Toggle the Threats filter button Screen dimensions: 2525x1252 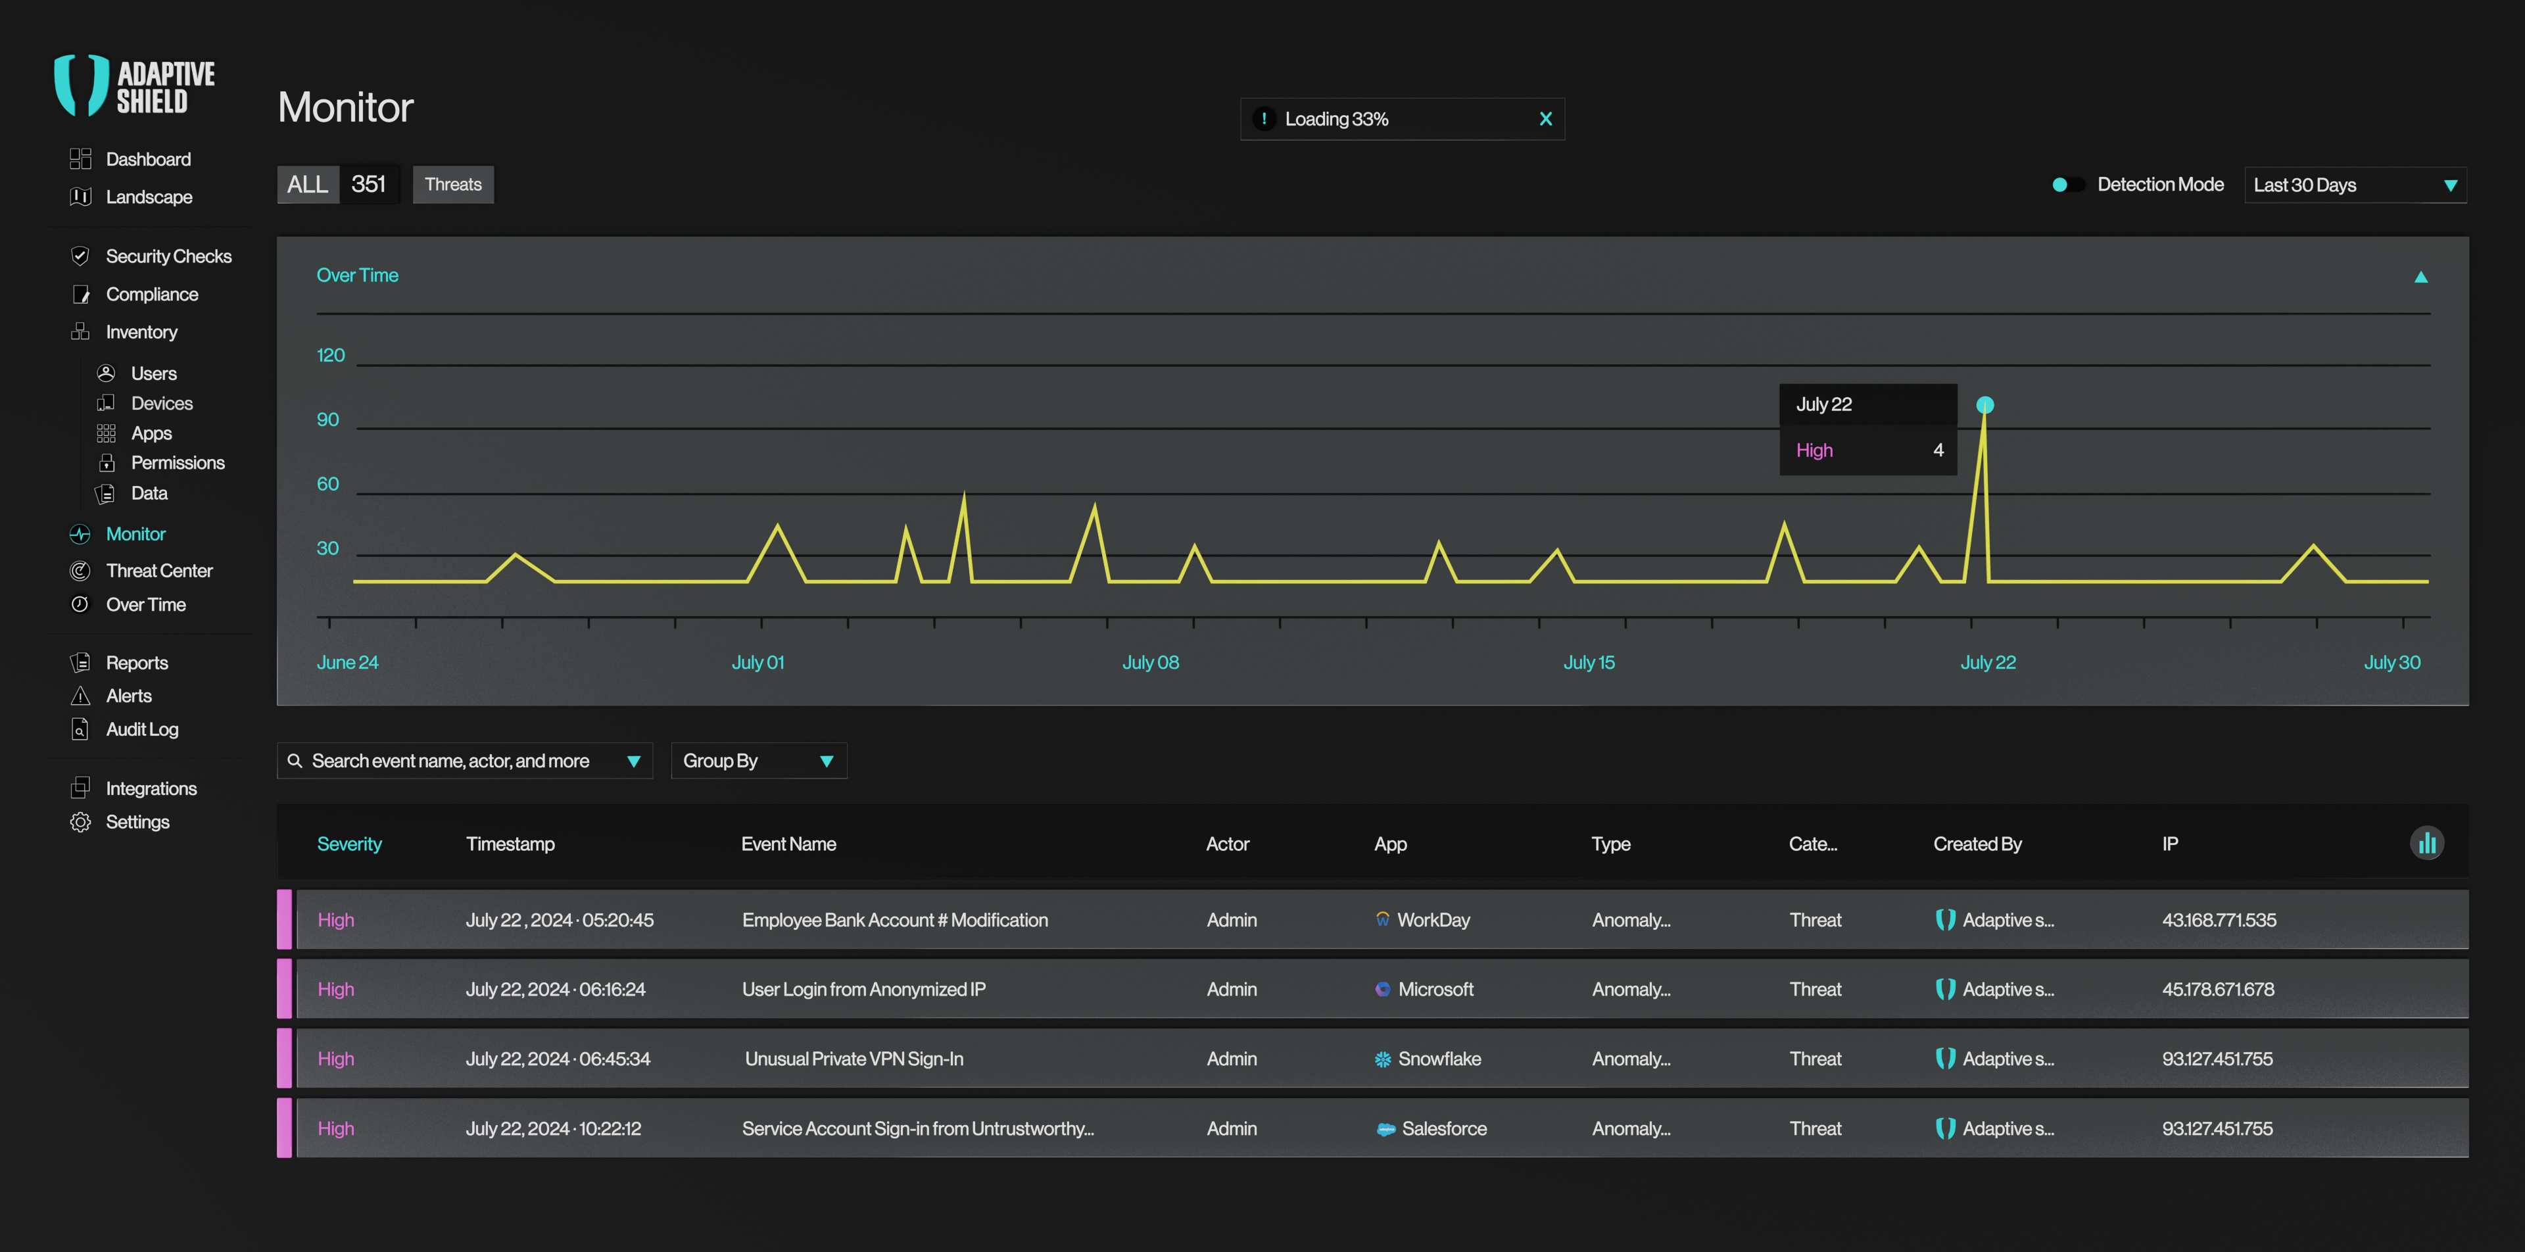click(452, 183)
